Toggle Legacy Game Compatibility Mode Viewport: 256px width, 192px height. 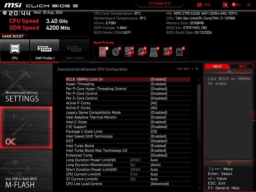[x=128, y=112]
